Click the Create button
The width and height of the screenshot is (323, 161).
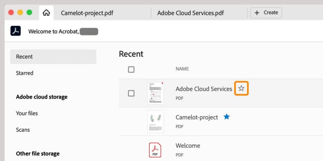[x=266, y=13]
